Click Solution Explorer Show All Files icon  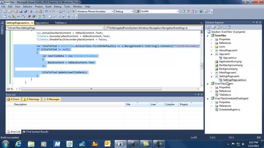click(x=214, y=27)
